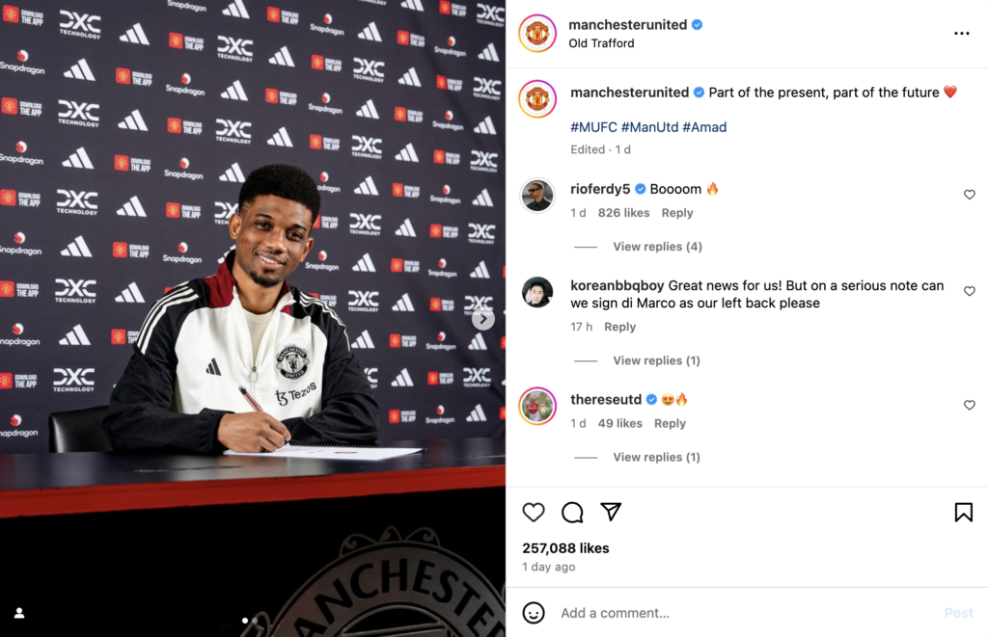Screen dimensions: 988x637
Task: Open the emoji picker smiley icon
Action: coord(533,613)
